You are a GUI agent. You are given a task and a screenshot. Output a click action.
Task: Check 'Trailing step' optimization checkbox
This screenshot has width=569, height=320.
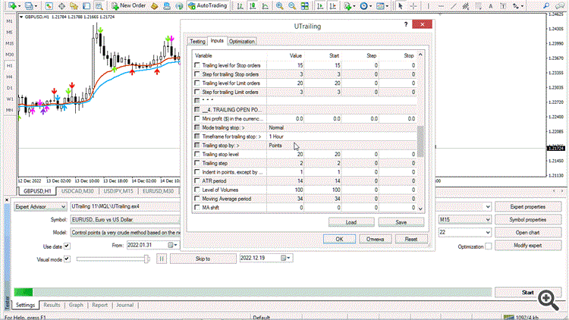[x=197, y=163]
